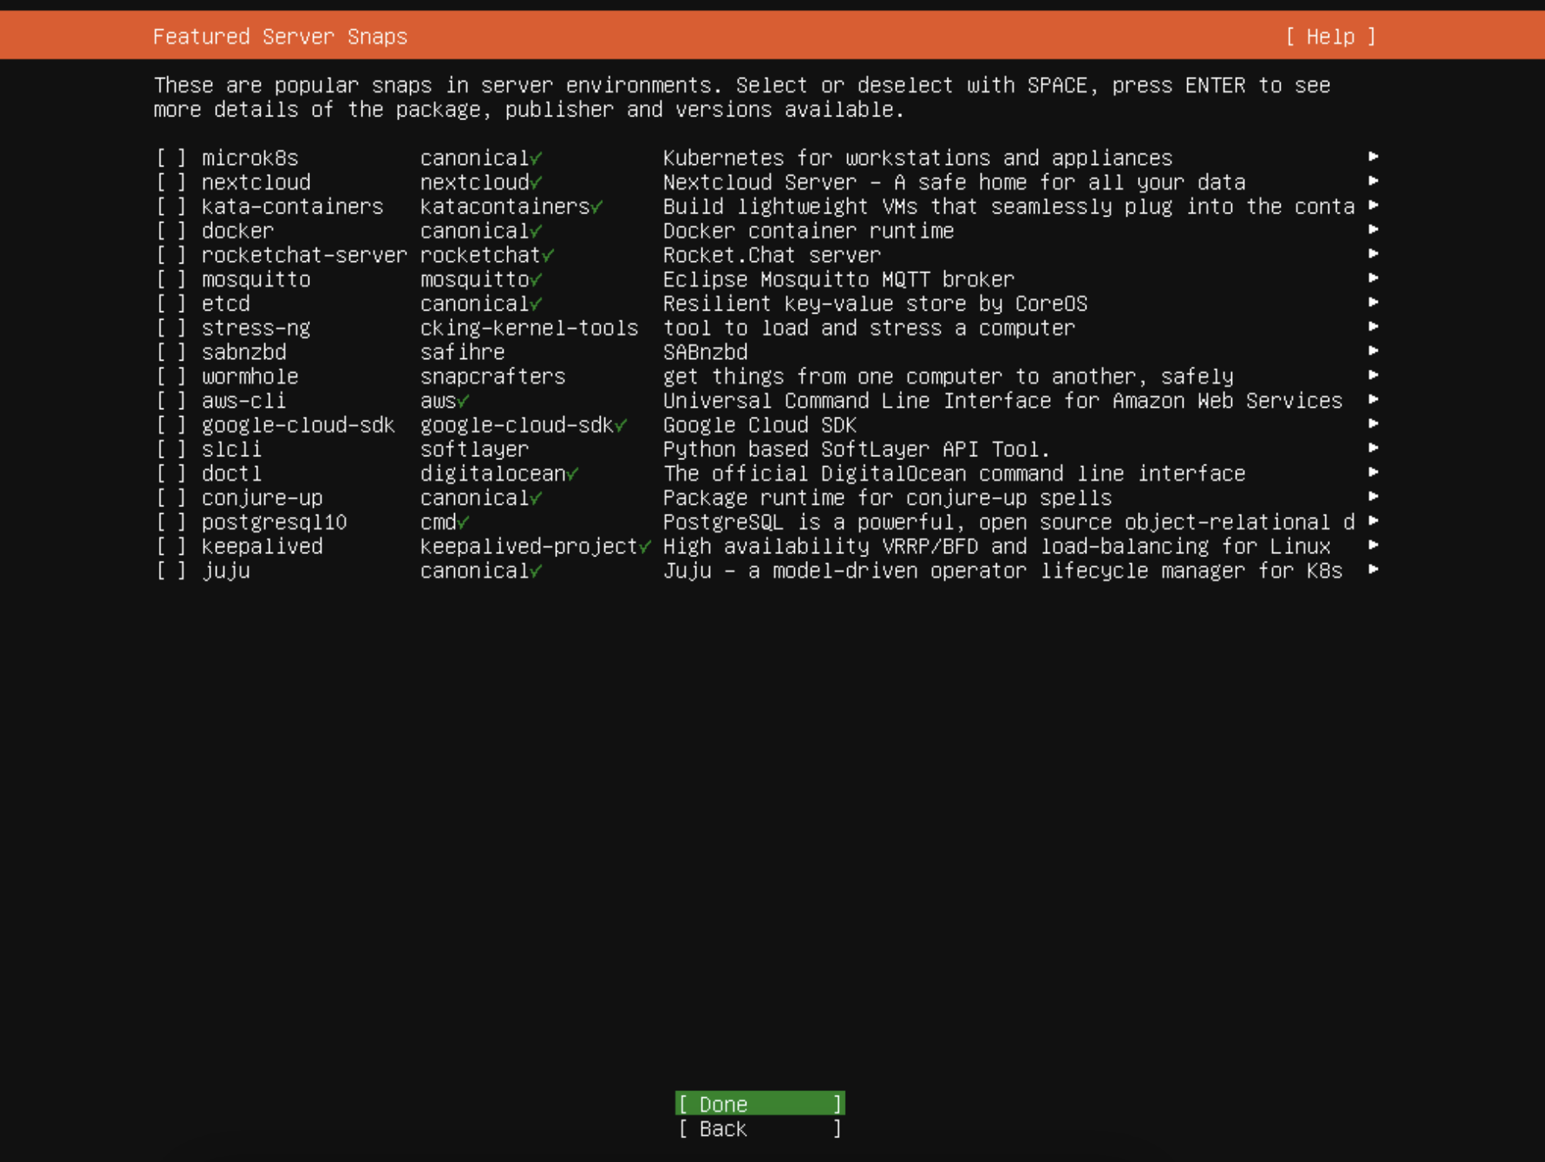The height and width of the screenshot is (1162, 1545).
Task: Expand details arrow for the wormhole row
Action: point(1373,376)
